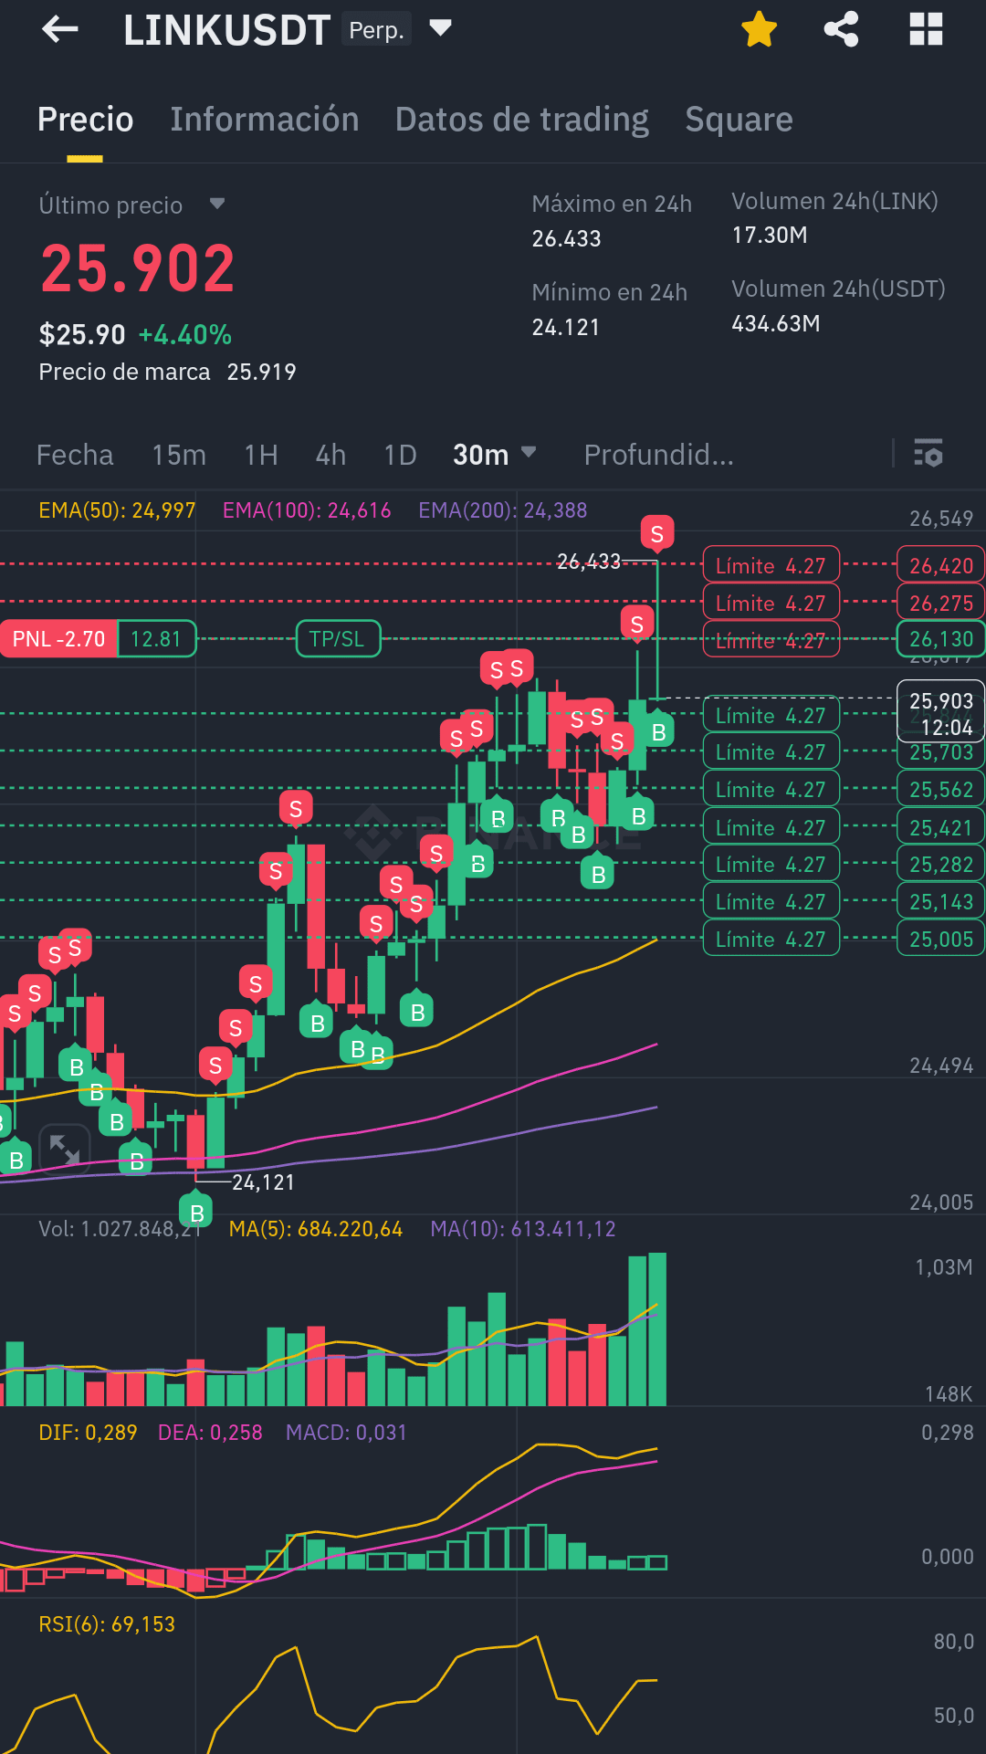This screenshot has height=1754, width=986.
Task: Open the grid layout icon
Action: click(926, 29)
